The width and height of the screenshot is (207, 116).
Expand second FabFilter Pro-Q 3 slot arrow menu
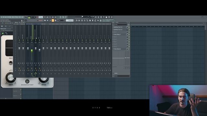[x=113, y=30]
